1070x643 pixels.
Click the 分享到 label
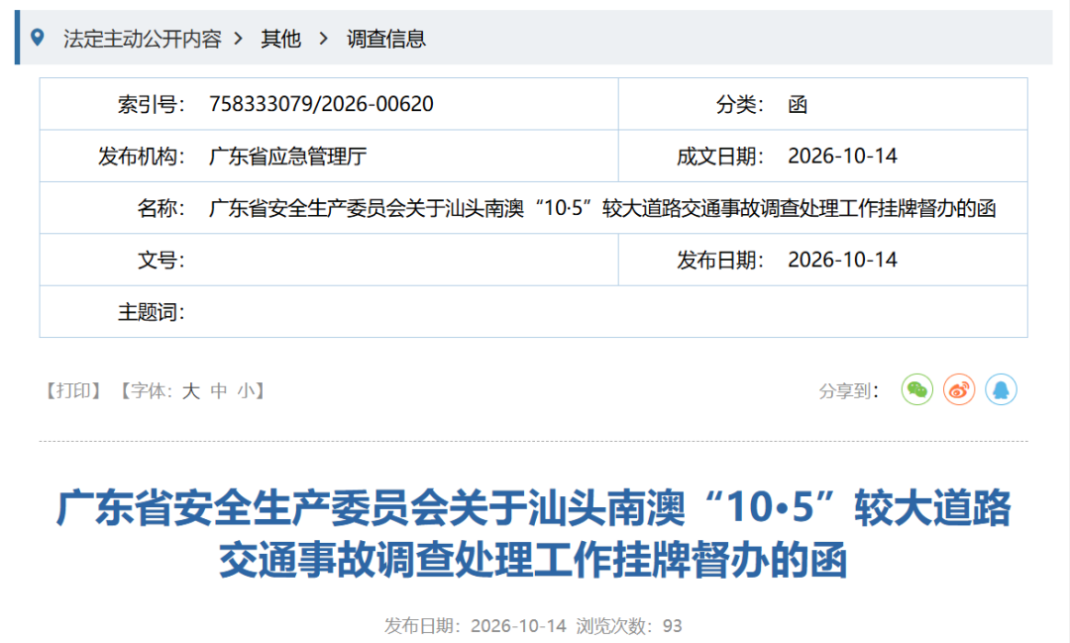[x=848, y=390]
